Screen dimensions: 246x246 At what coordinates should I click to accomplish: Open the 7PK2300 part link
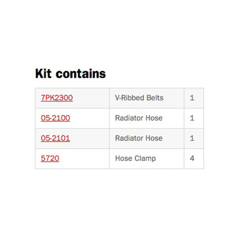57,98
